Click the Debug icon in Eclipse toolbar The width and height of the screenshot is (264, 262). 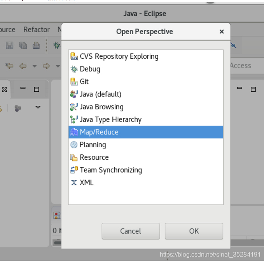(x=57, y=45)
